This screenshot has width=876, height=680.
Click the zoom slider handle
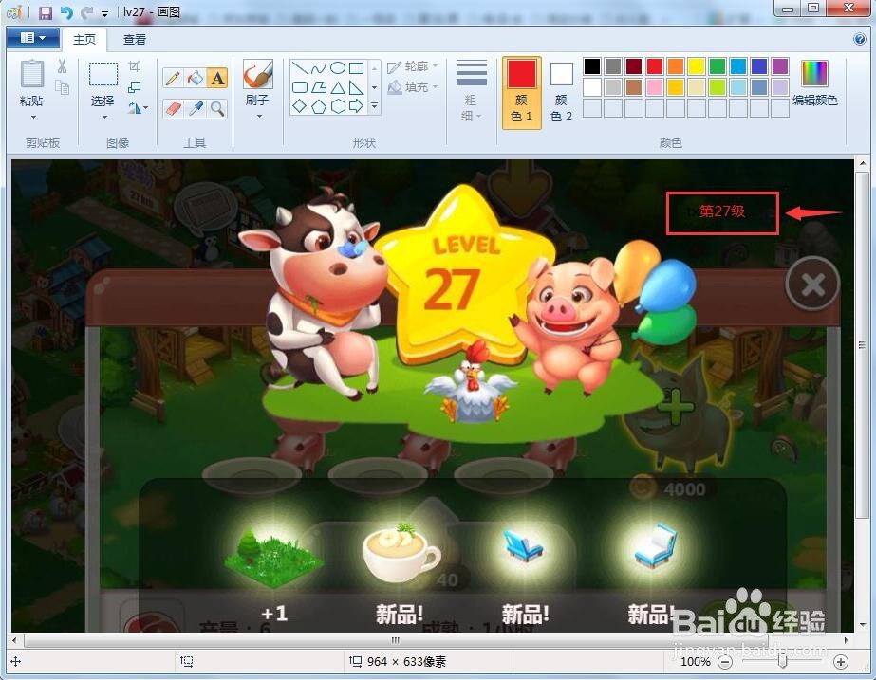tap(782, 662)
